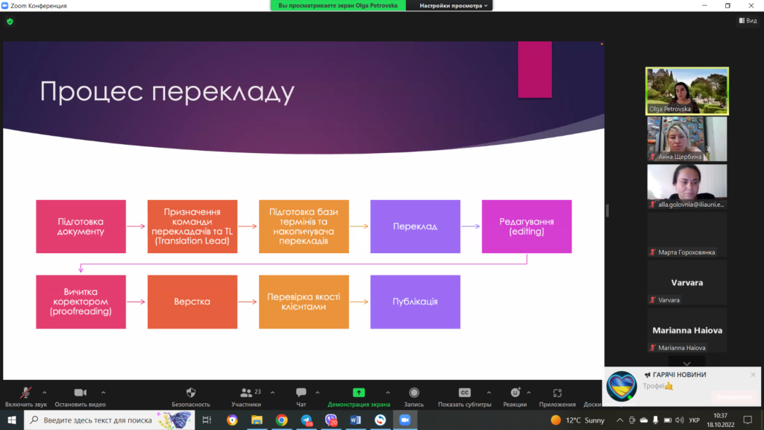Click the green encryption shield icon

pos(10,22)
